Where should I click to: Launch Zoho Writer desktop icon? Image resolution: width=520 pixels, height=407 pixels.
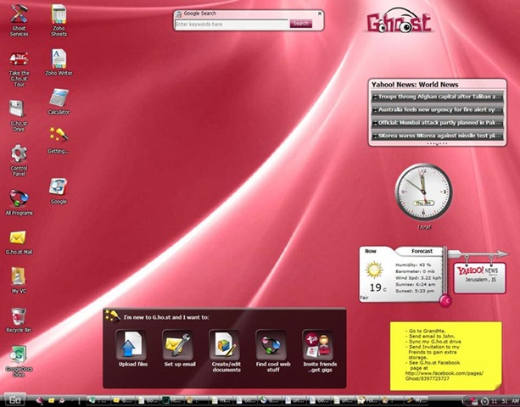(x=59, y=59)
